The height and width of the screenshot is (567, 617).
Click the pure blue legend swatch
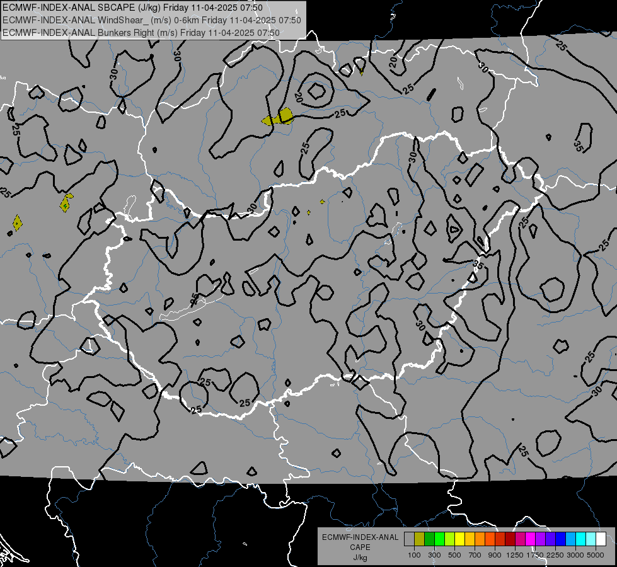pyautogui.click(x=561, y=539)
